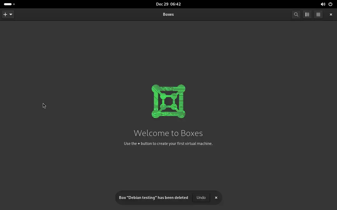Open the new box plus menu

click(x=8, y=14)
